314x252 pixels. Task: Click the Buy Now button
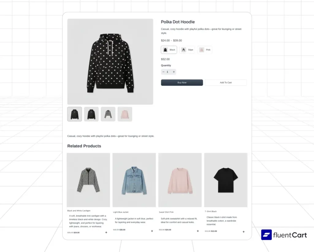[x=182, y=83]
